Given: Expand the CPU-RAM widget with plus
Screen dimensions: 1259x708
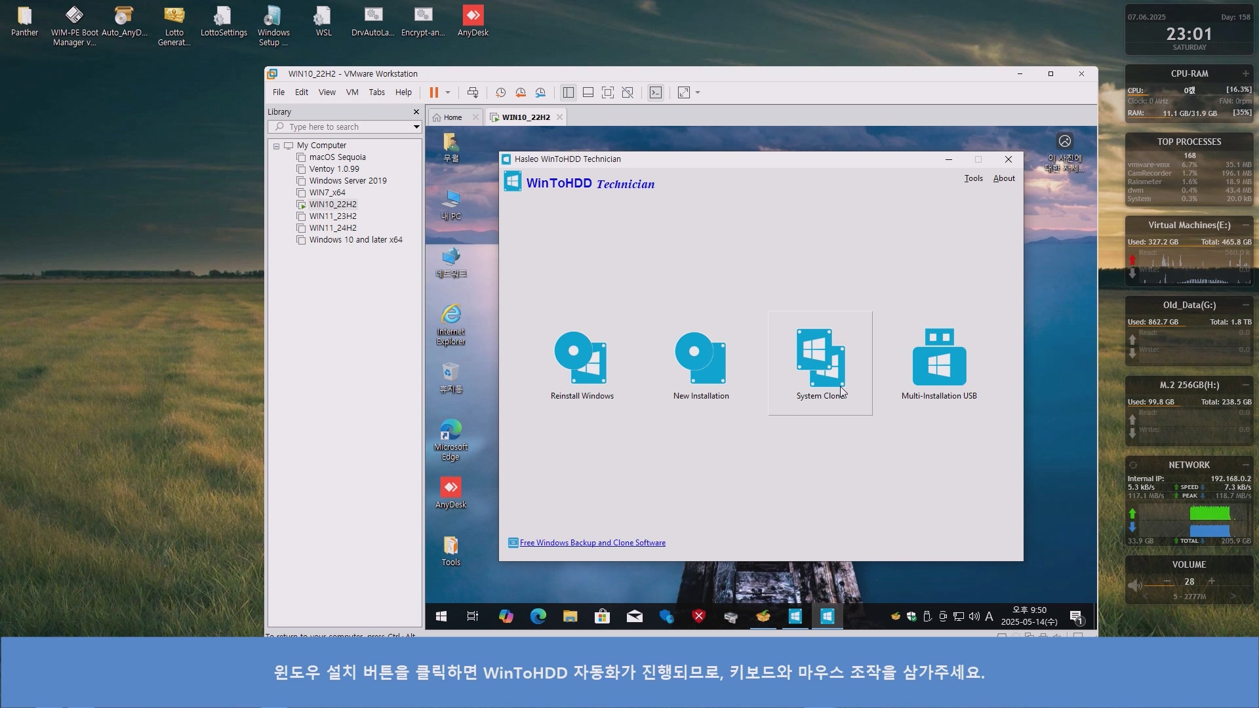Looking at the screenshot, I should click(1245, 73).
